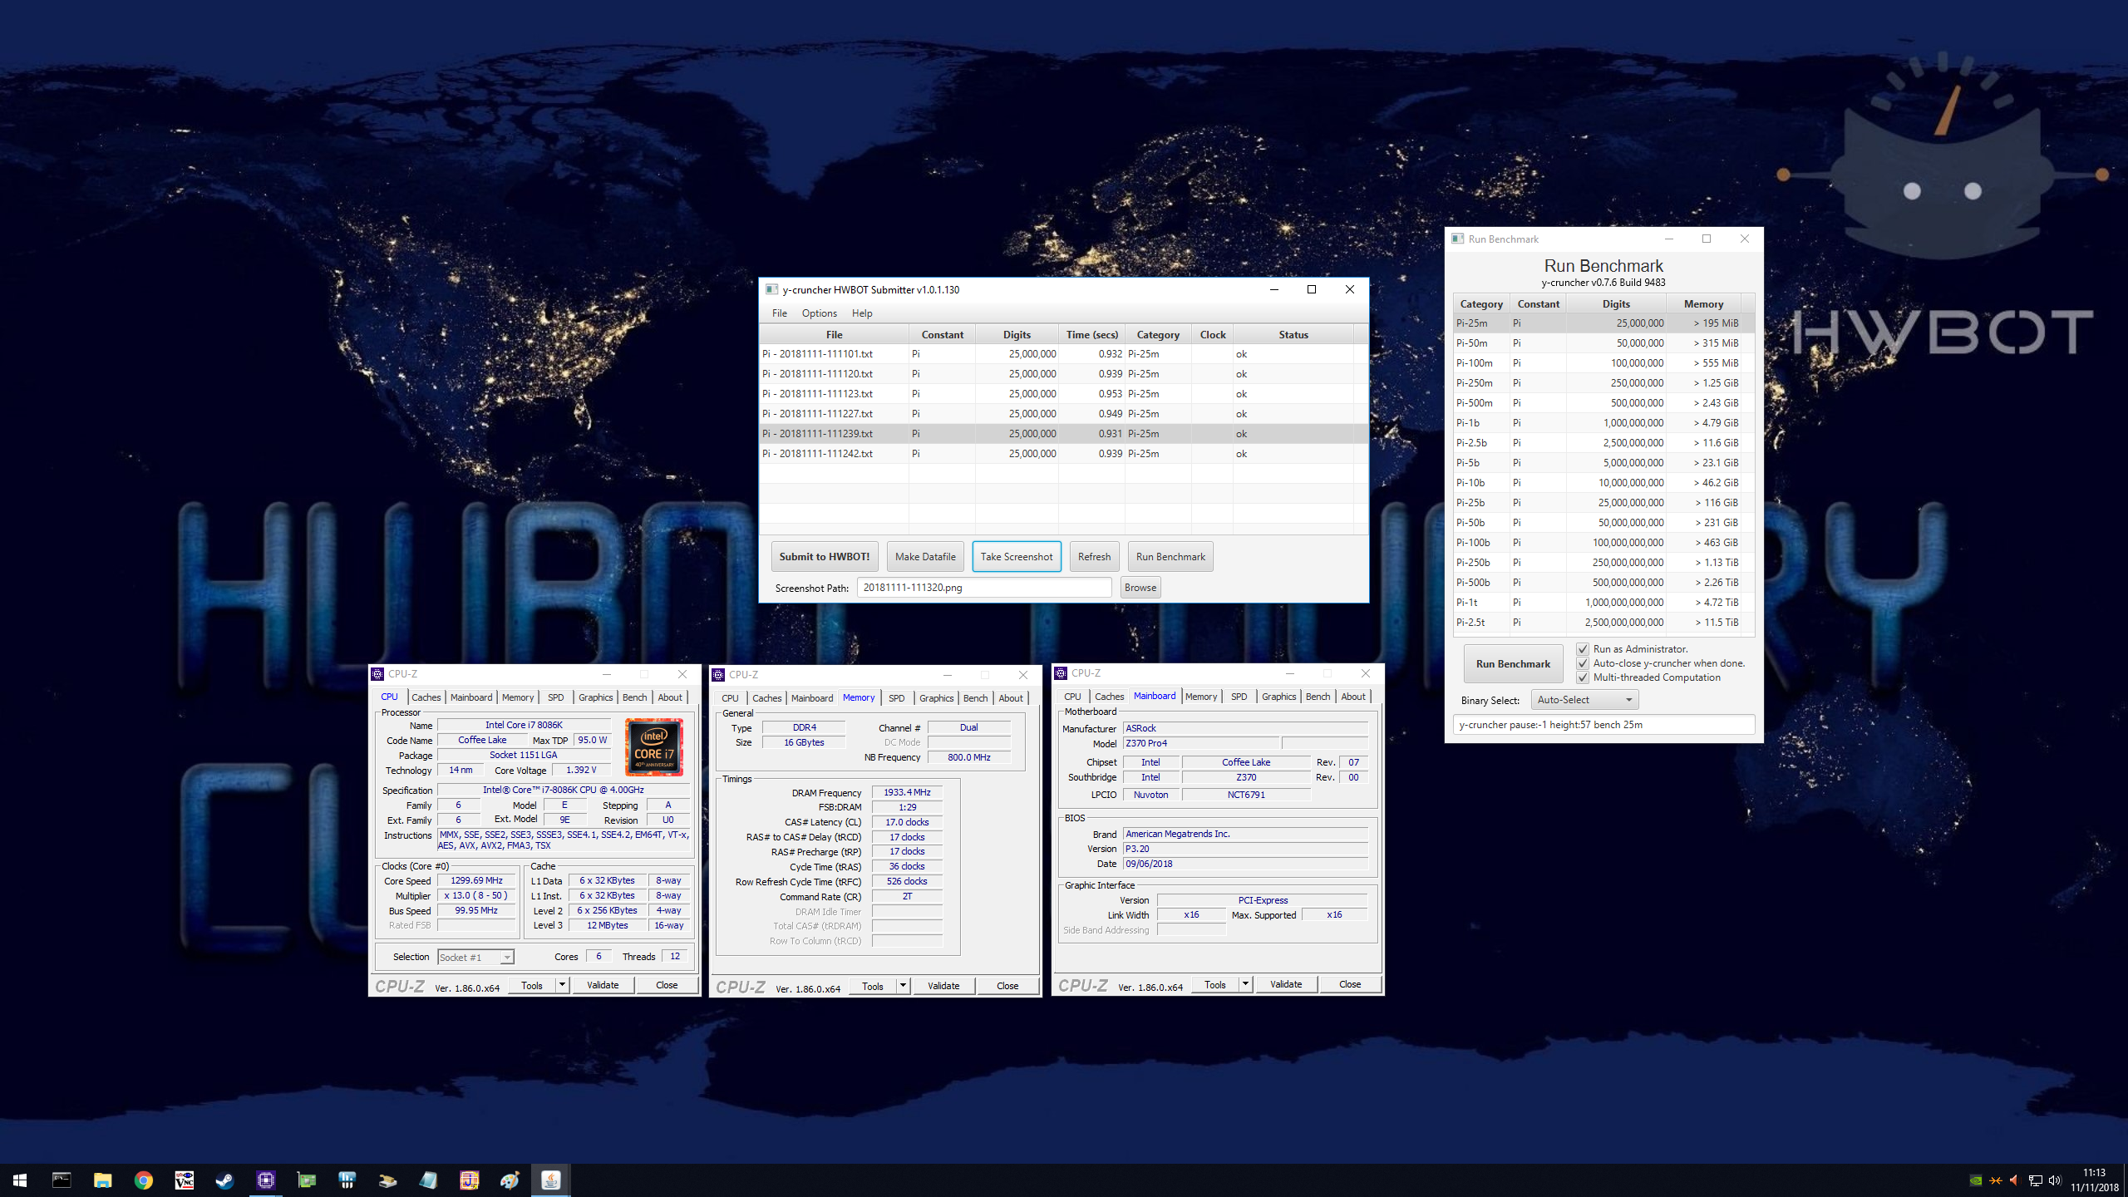Click the Make Datafile button
This screenshot has width=2128, height=1197.
point(925,557)
